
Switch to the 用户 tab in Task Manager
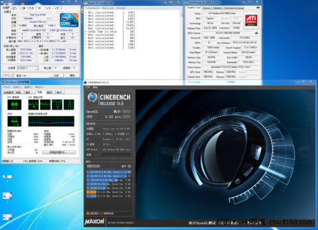pos(59,92)
